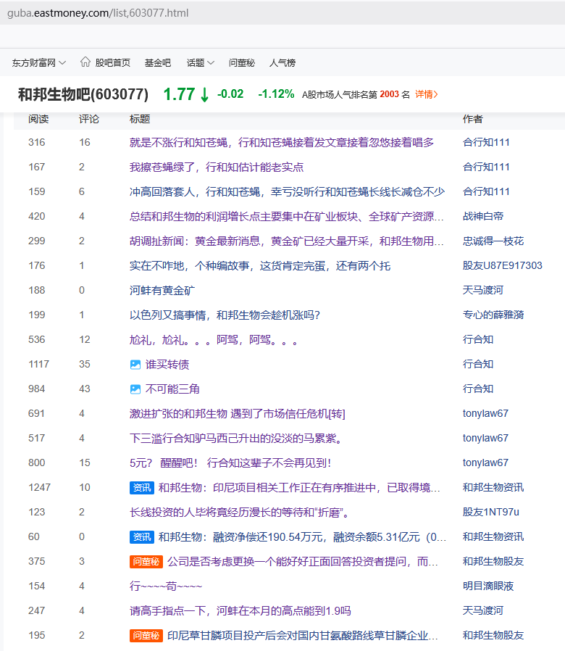Open post 和邦生物：融资净偿还190.54万元
Viewport: 565px width, 651px height.
[302, 537]
